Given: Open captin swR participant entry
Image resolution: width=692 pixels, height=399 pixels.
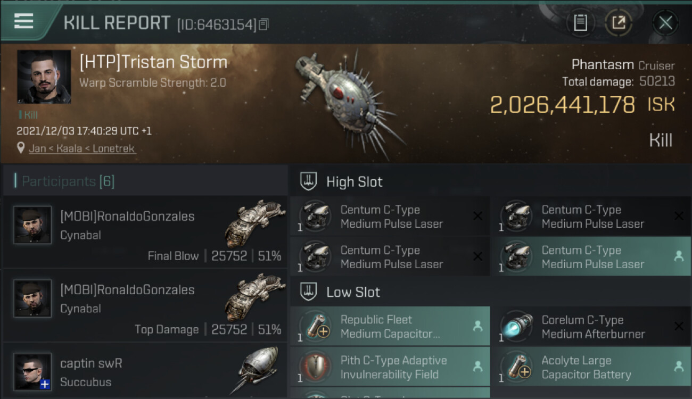Looking at the screenshot, I should coord(145,372).
